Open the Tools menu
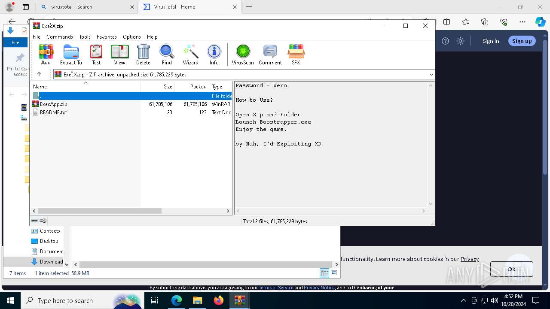550x309 pixels. click(85, 37)
